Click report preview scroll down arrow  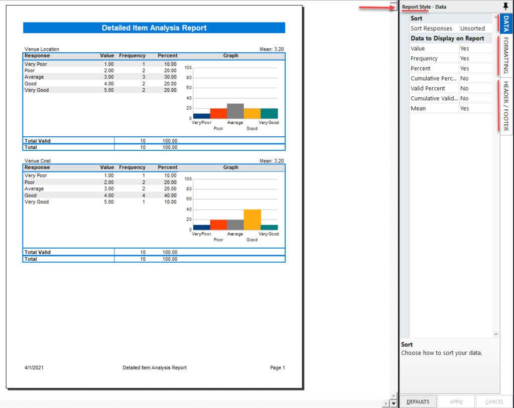click(394, 396)
